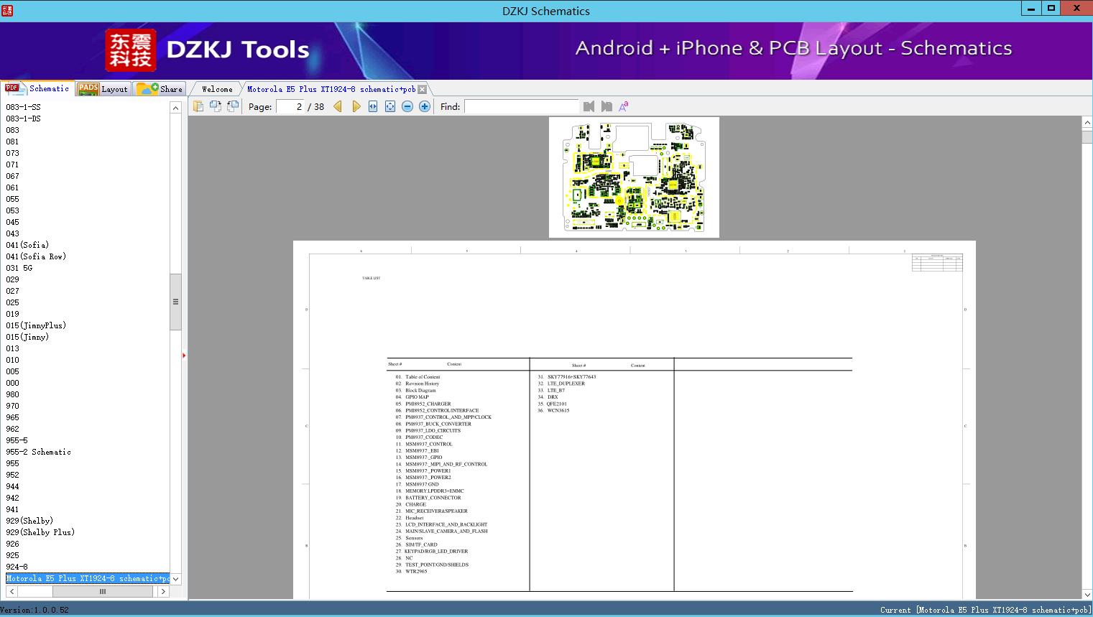This screenshot has width=1093, height=617.
Task: Select 015(Jimny) in the list
Action: (27, 337)
